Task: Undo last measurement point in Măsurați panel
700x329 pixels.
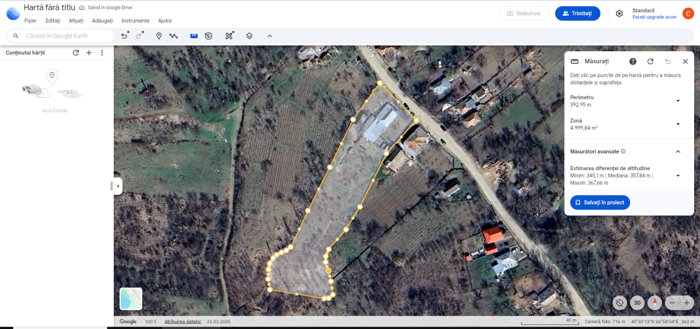Action: [668, 61]
